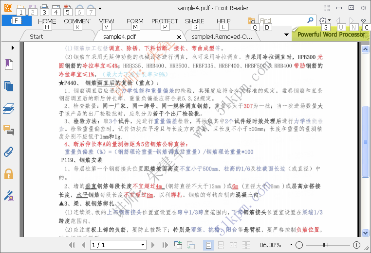Switch to facing pages view mode
371x253 pixels.
point(233,245)
